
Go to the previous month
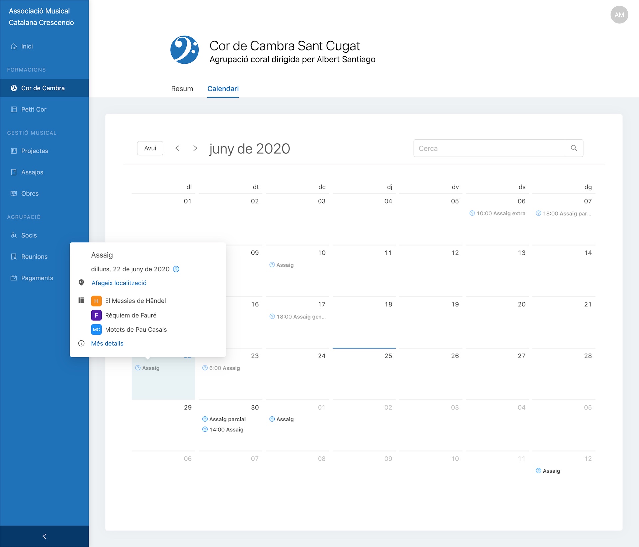pyautogui.click(x=177, y=148)
